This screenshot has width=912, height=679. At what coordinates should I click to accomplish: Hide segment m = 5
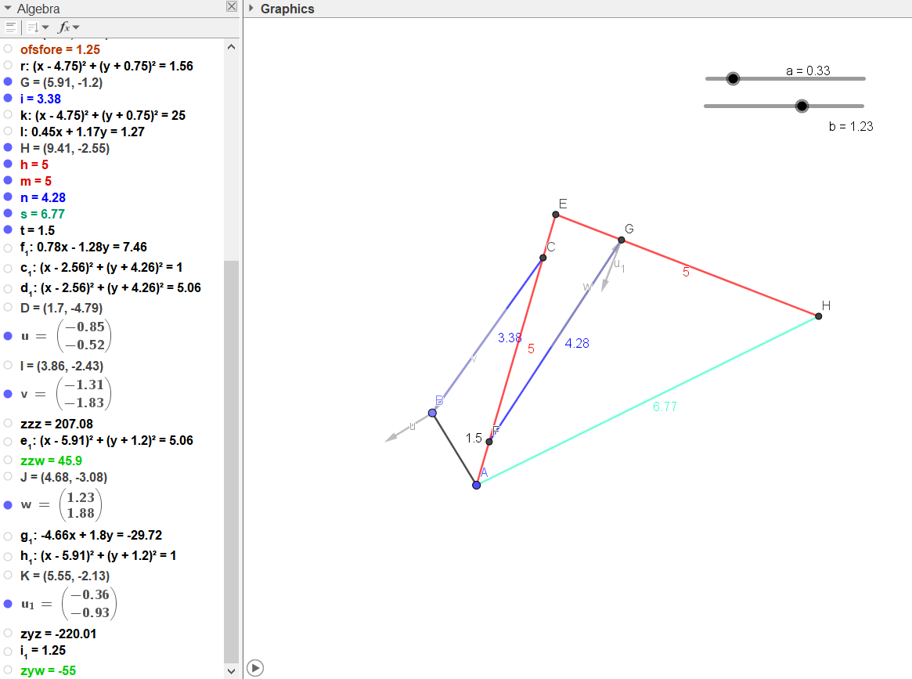pyautogui.click(x=8, y=180)
